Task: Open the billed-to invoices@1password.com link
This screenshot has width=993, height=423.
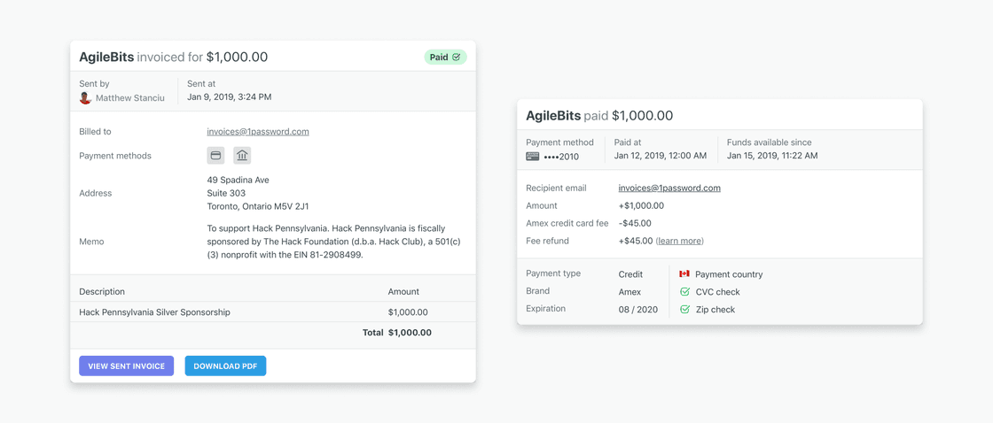Action: point(258,132)
